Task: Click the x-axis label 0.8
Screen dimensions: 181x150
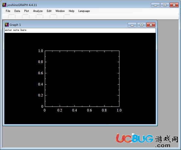Action: coord(104,110)
